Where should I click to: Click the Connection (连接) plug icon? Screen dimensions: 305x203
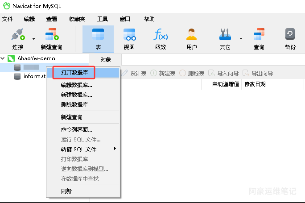(x=18, y=34)
